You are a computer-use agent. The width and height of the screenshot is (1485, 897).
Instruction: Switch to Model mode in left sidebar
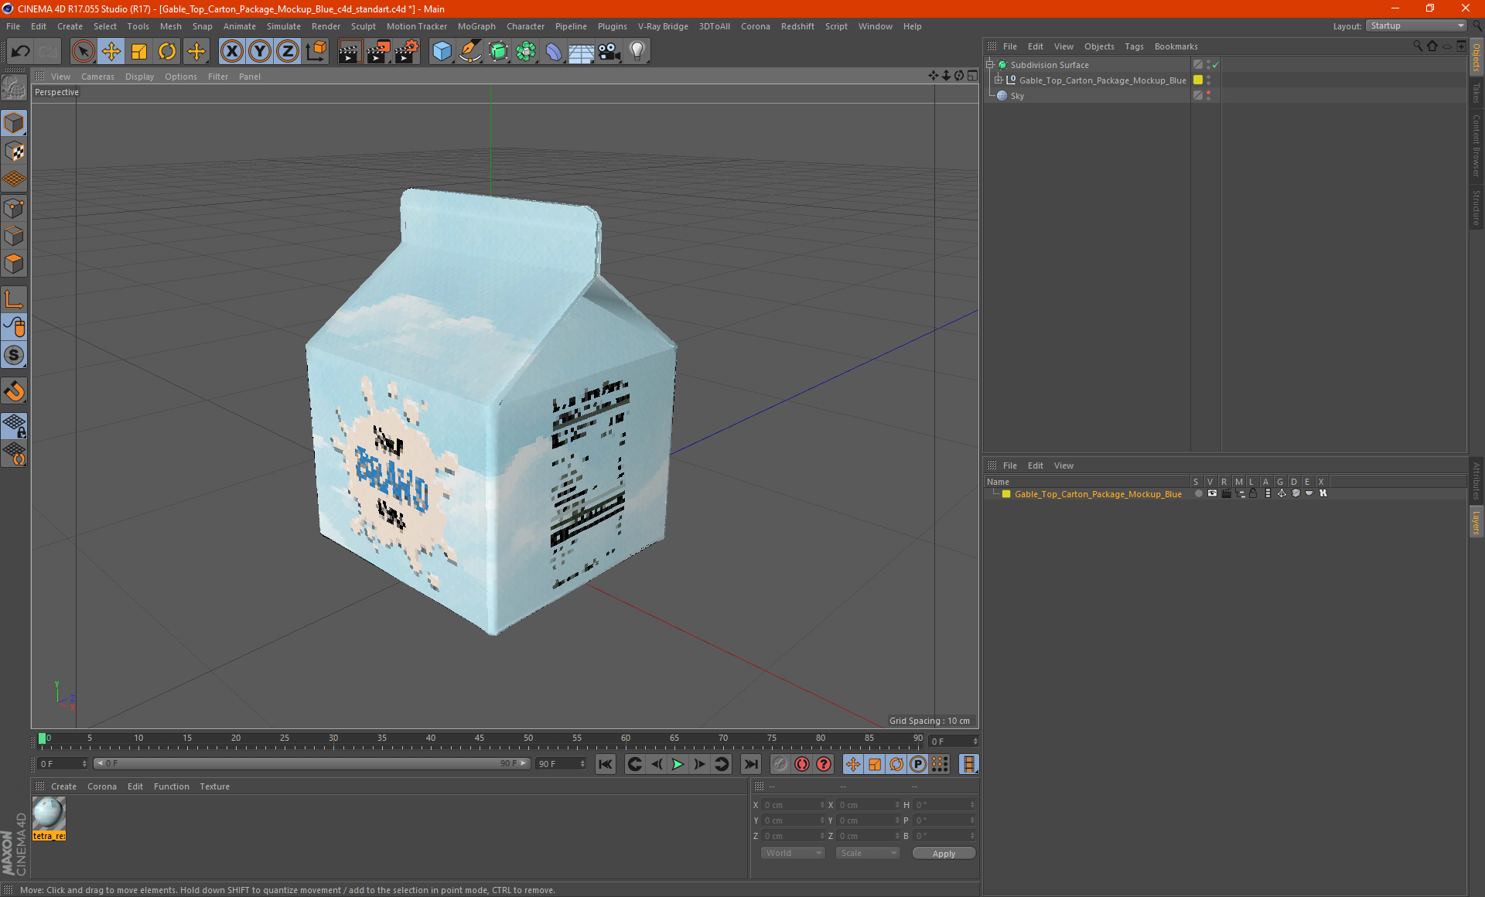(x=14, y=124)
